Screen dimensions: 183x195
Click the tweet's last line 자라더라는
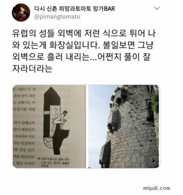tap(32, 69)
